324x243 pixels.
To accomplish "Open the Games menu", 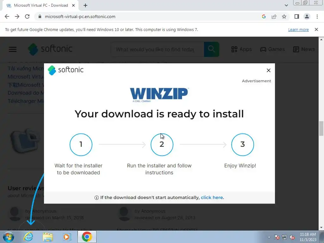I will tap(272, 49).
